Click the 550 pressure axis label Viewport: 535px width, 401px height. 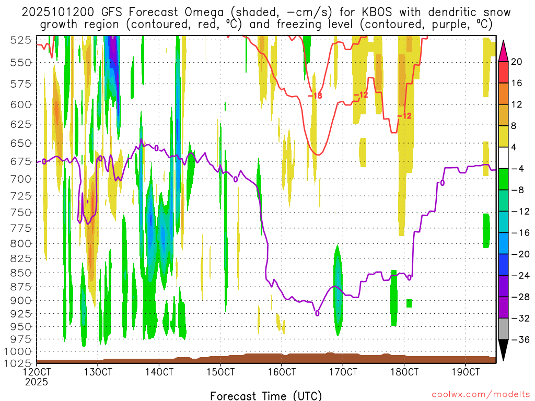[21, 63]
